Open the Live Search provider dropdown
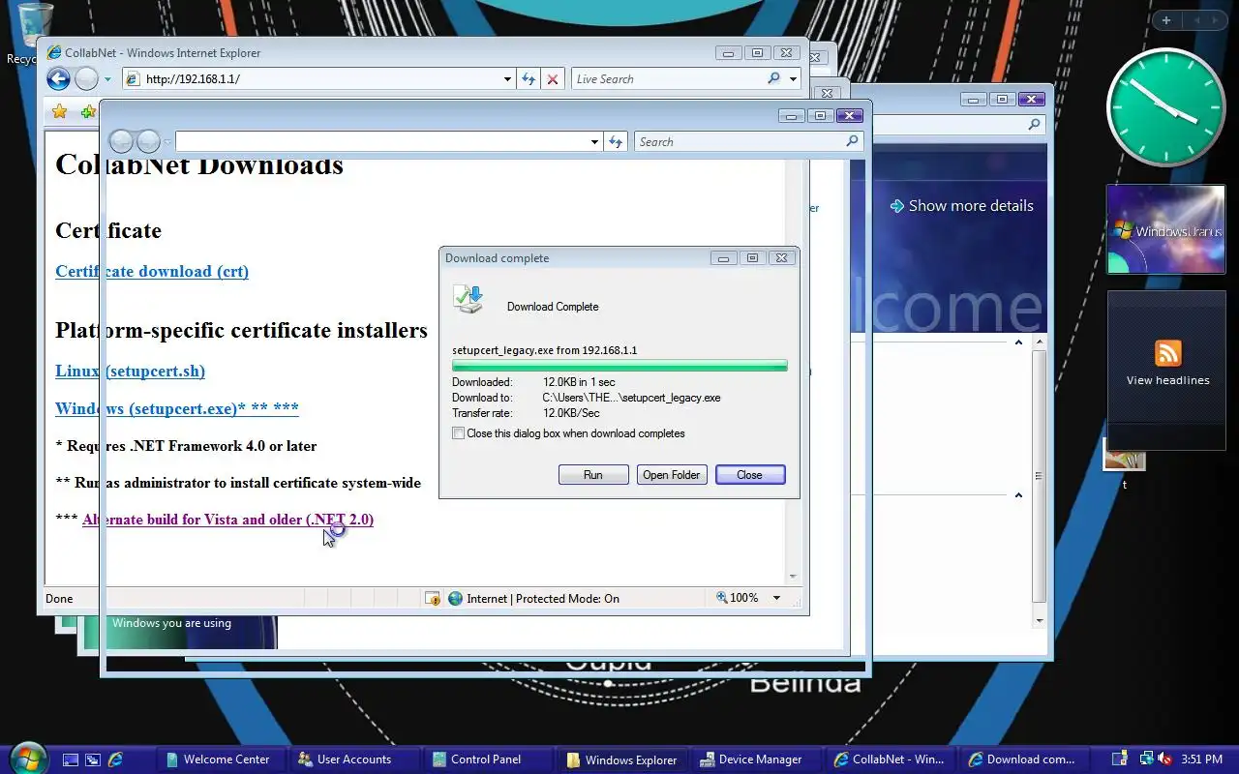The image size is (1239, 774). coord(793,79)
